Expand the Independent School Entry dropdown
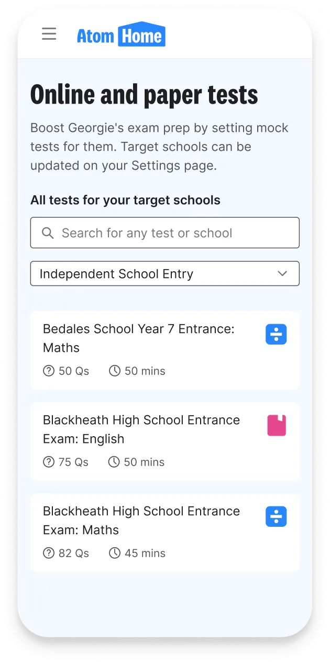The image size is (330, 664). point(165,273)
